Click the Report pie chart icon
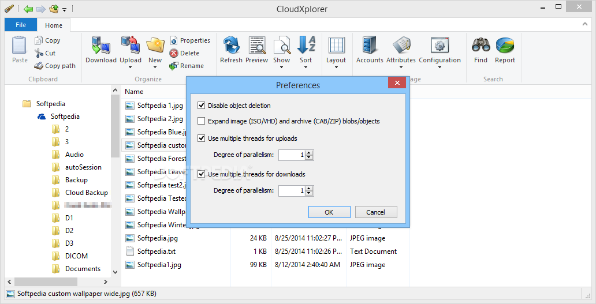The height and width of the screenshot is (304, 596). pyautogui.click(x=505, y=45)
